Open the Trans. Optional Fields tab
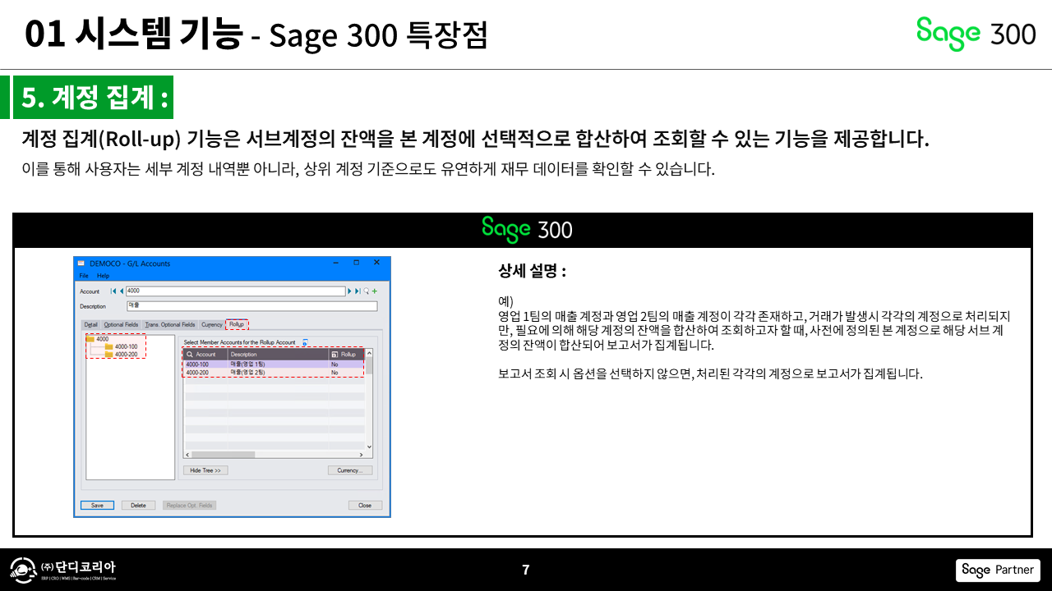 (x=170, y=324)
